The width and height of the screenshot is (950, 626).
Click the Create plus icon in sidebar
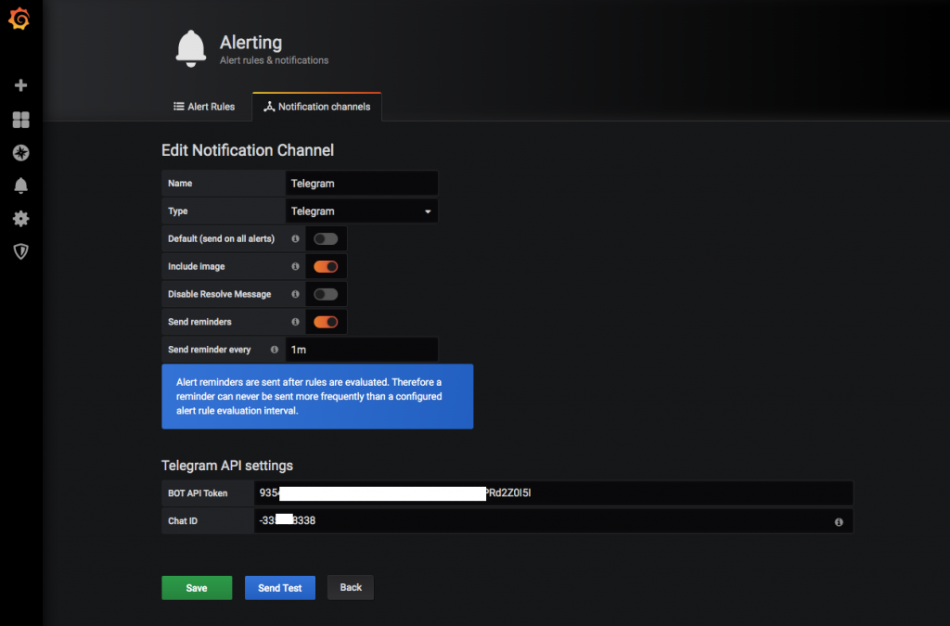[x=20, y=85]
